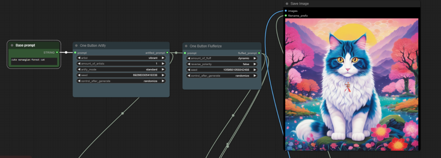Viewport: 441px width, 158px height.
Task: Click the Base prompt STRING output socket
Action: [57, 52]
